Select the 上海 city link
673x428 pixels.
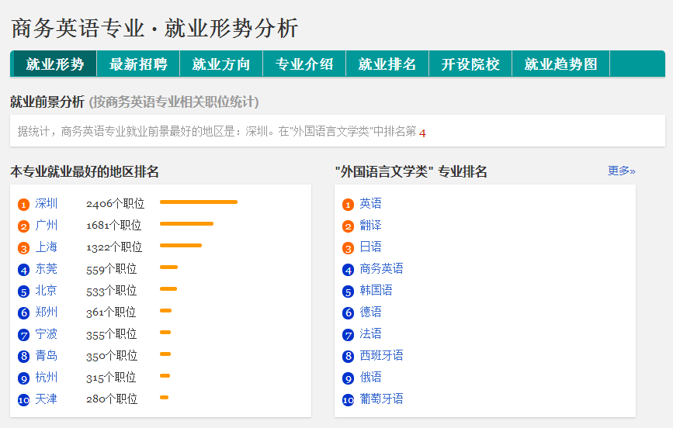click(x=47, y=247)
